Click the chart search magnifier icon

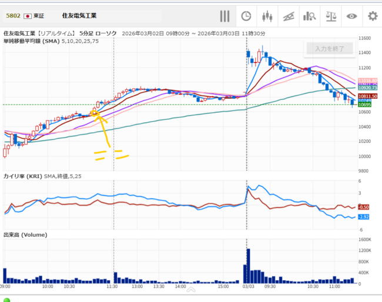tap(309, 16)
